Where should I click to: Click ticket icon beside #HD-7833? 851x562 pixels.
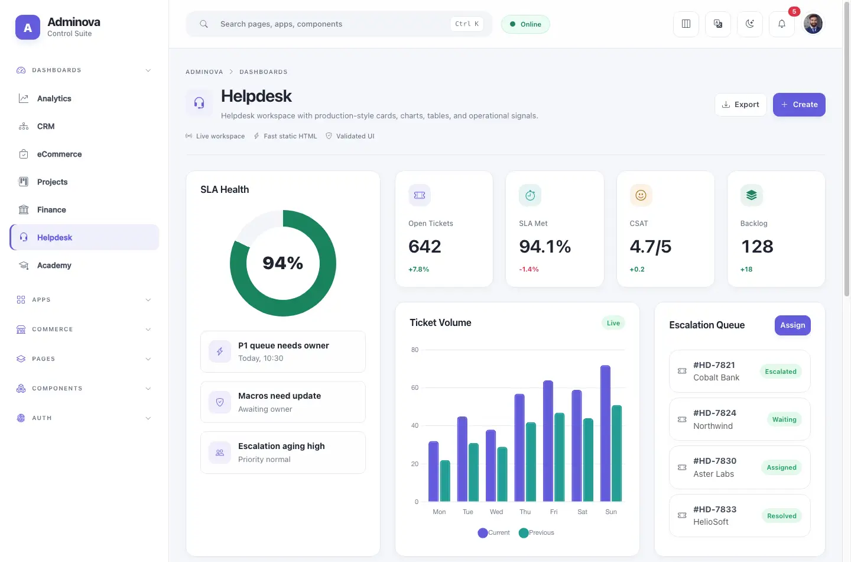(x=682, y=515)
